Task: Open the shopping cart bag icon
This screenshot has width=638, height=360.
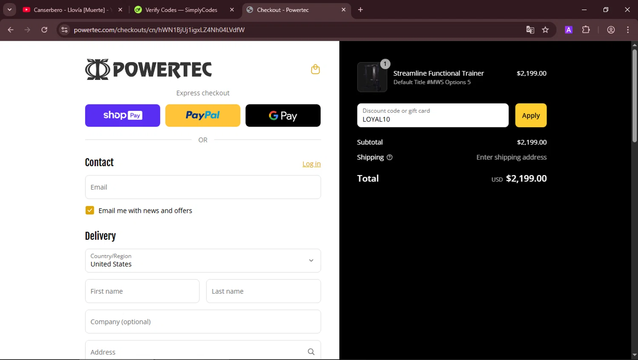Action: tap(315, 69)
